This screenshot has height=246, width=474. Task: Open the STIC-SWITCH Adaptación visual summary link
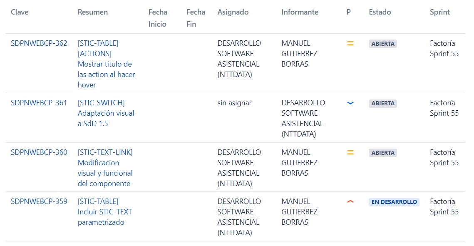tap(106, 113)
